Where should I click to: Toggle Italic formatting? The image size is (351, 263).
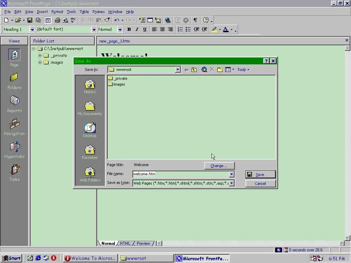[x=137, y=29]
